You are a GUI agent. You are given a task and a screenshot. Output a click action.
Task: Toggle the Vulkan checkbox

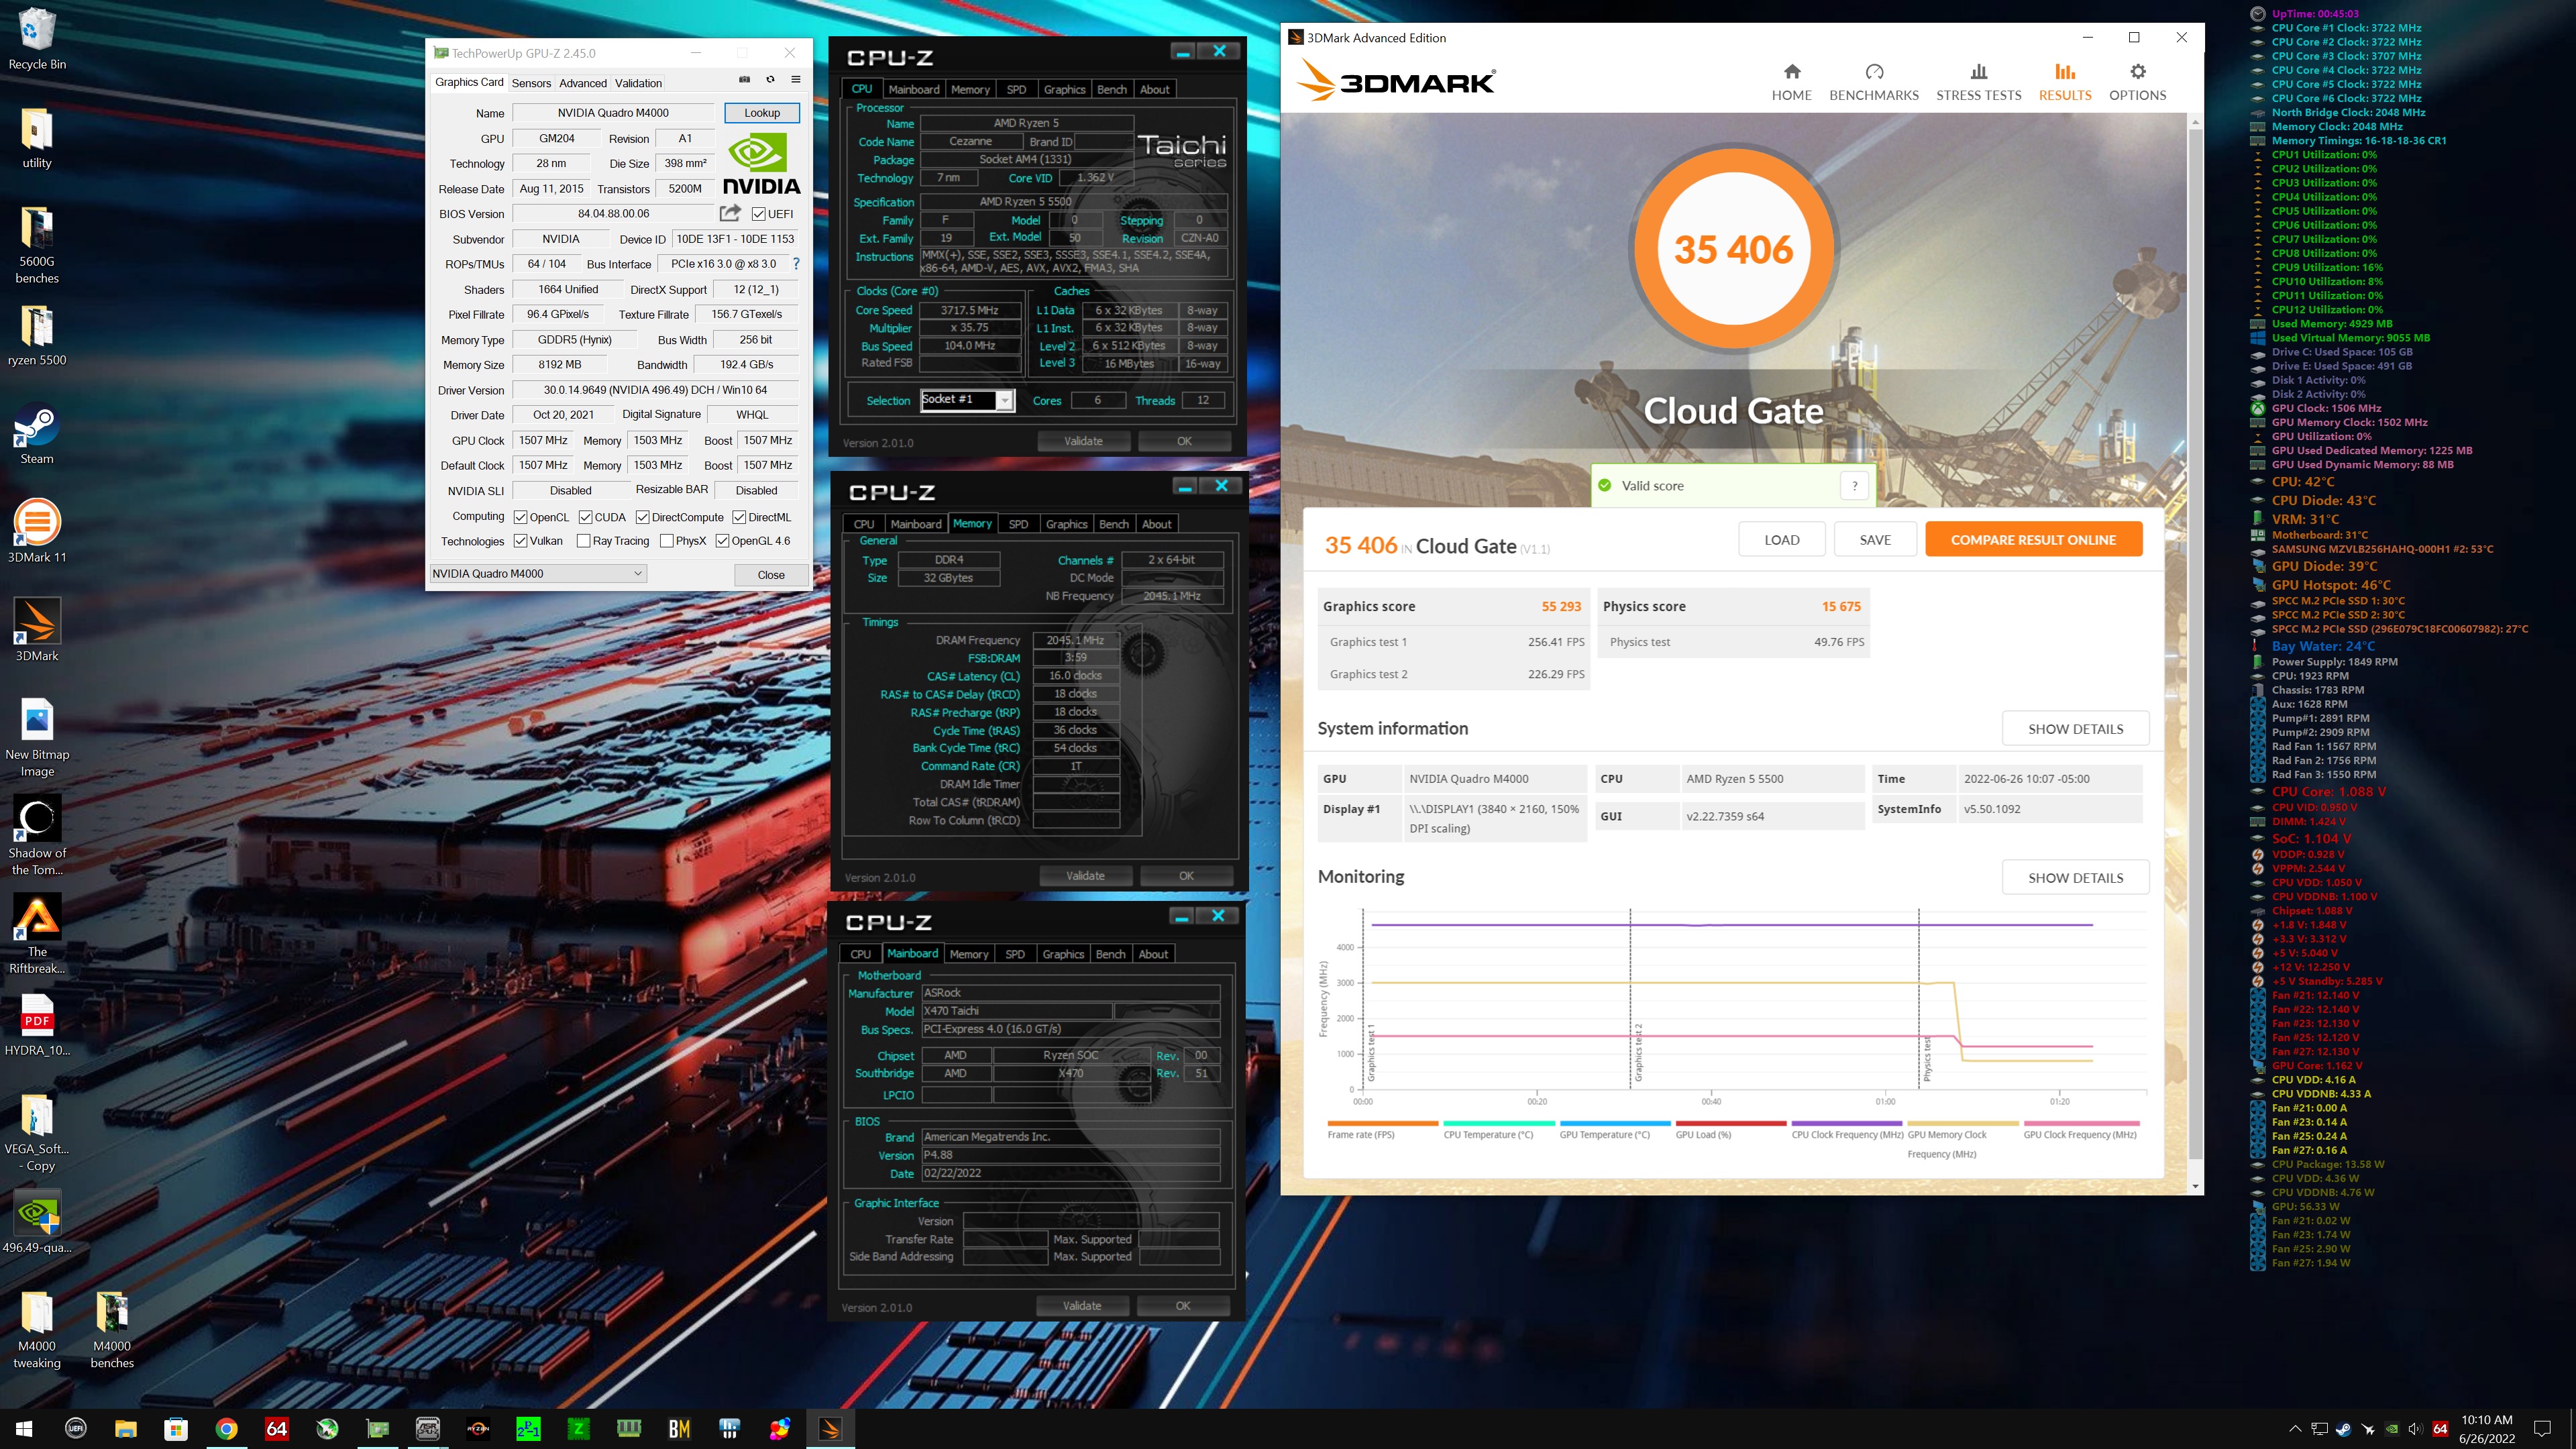click(x=520, y=541)
